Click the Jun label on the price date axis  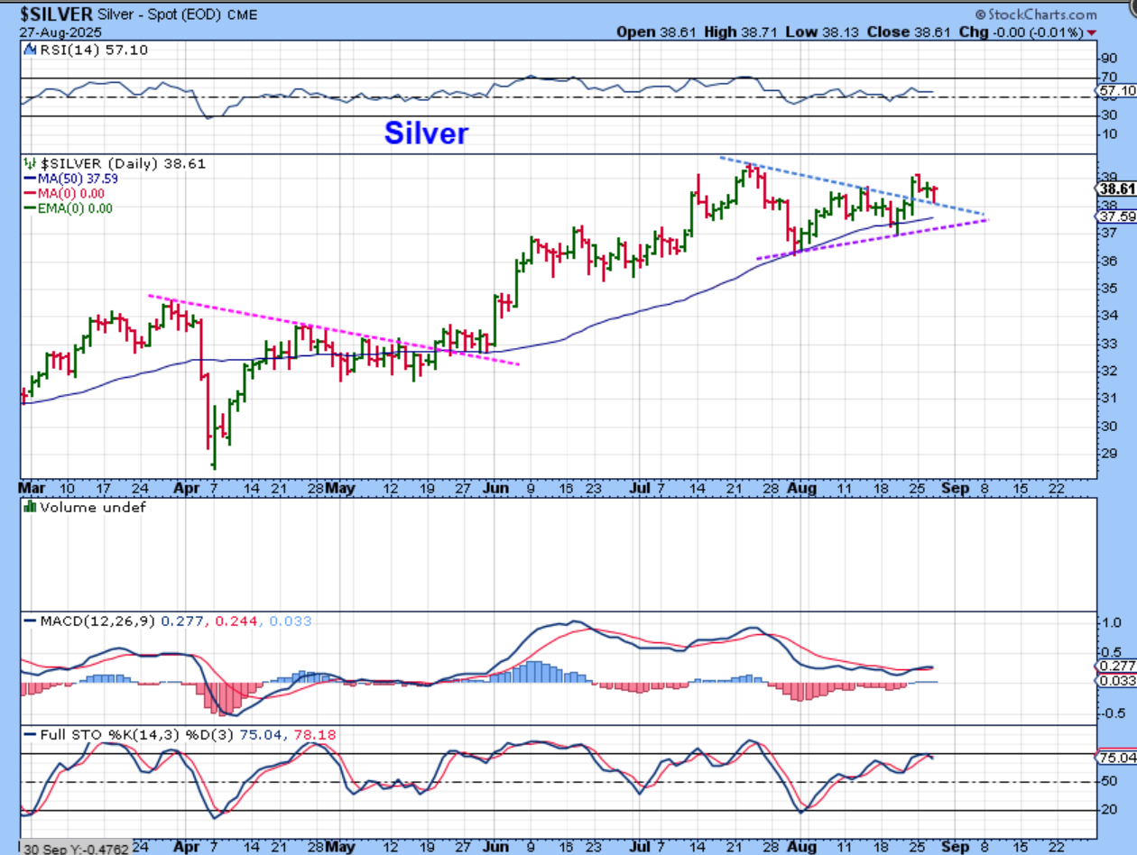(496, 488)
